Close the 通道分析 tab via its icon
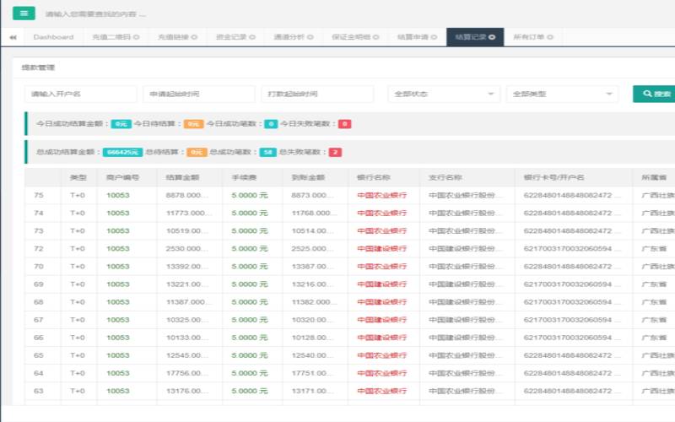675x422 pixels. click(x=310, y=37)
